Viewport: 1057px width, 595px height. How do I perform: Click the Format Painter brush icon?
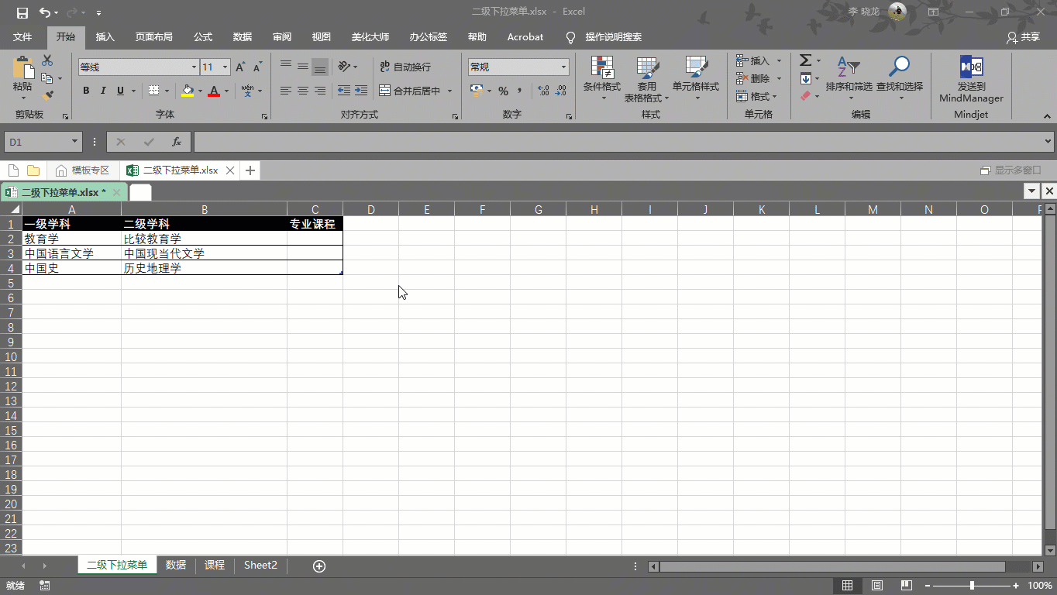(x=48, y=95)
